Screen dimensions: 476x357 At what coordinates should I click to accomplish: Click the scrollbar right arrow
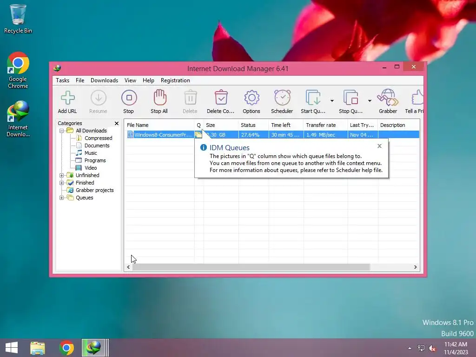click(415, 267)
